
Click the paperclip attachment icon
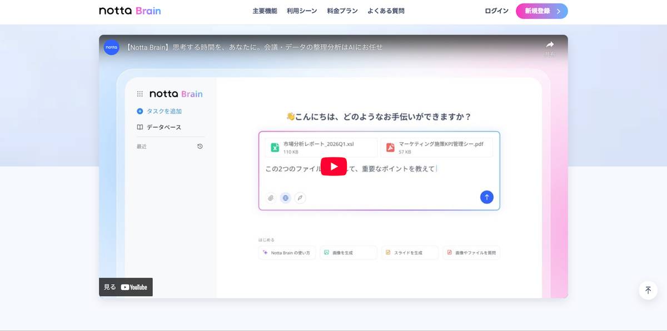coord(271,198)
